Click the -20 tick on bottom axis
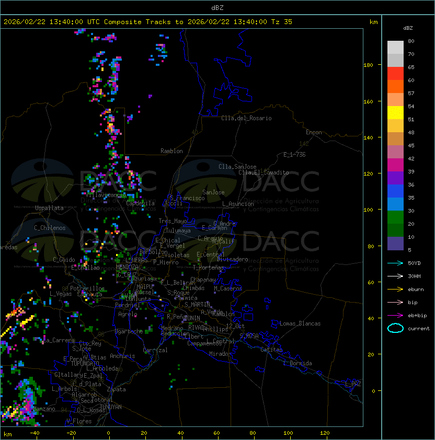The image size is (435, 440). 71,433
